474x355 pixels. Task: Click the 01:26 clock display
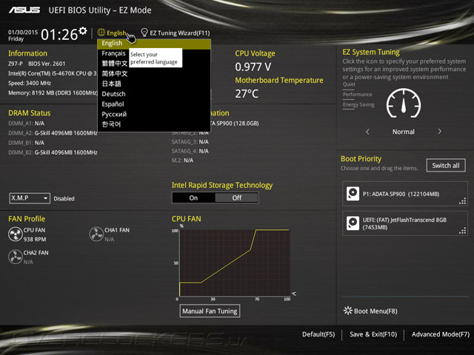coord(59,35)
